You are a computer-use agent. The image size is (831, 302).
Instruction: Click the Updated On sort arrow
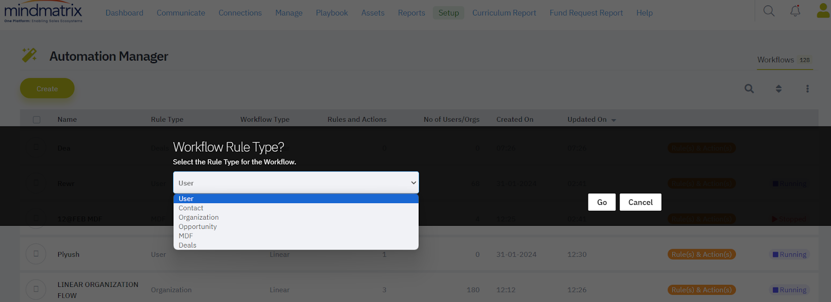[613, 120]
